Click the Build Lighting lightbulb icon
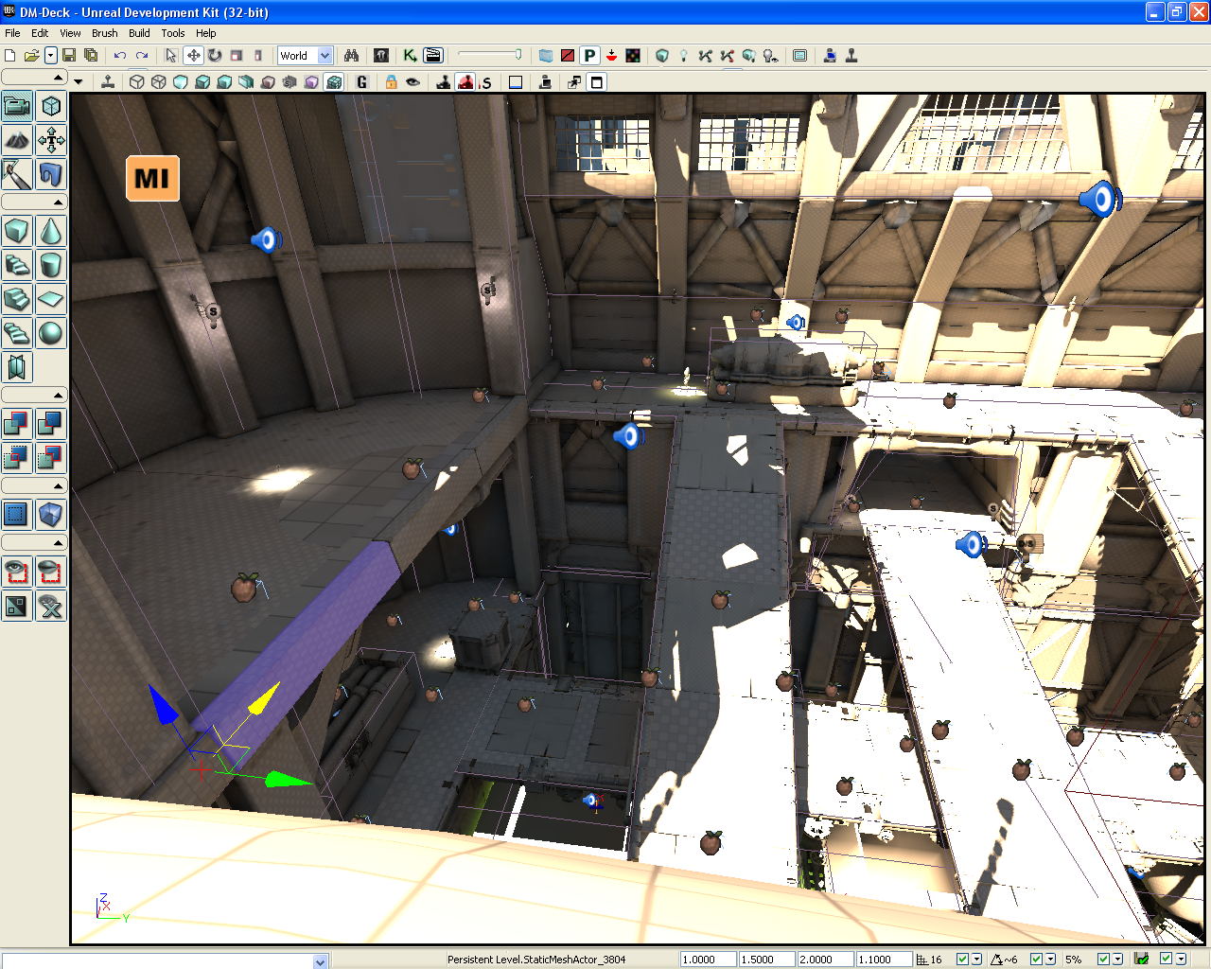The image size is (1211, 969). click(x=683, y=56)
